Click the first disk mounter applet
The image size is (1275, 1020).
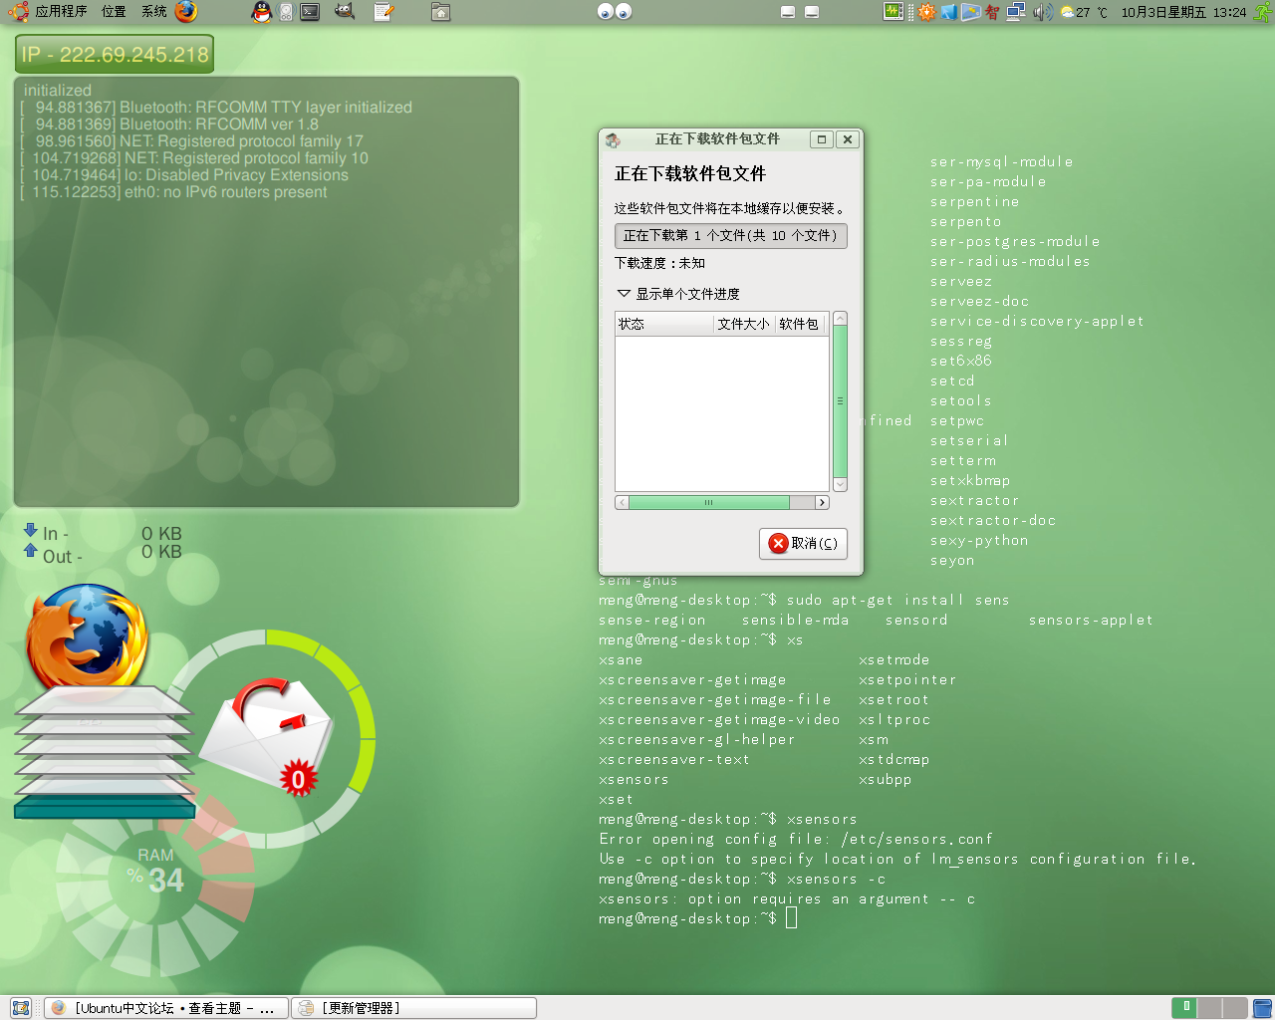(x=788, y=12)
